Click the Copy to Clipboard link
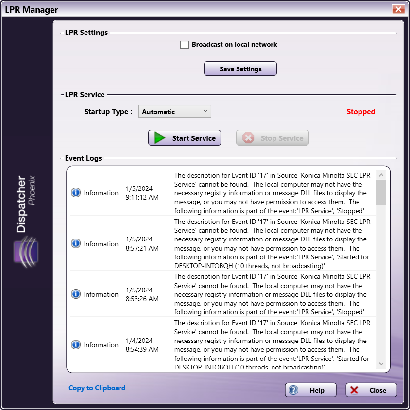Image resolution: width=410 pixels, height=410 pixels. tap(97, 388)
